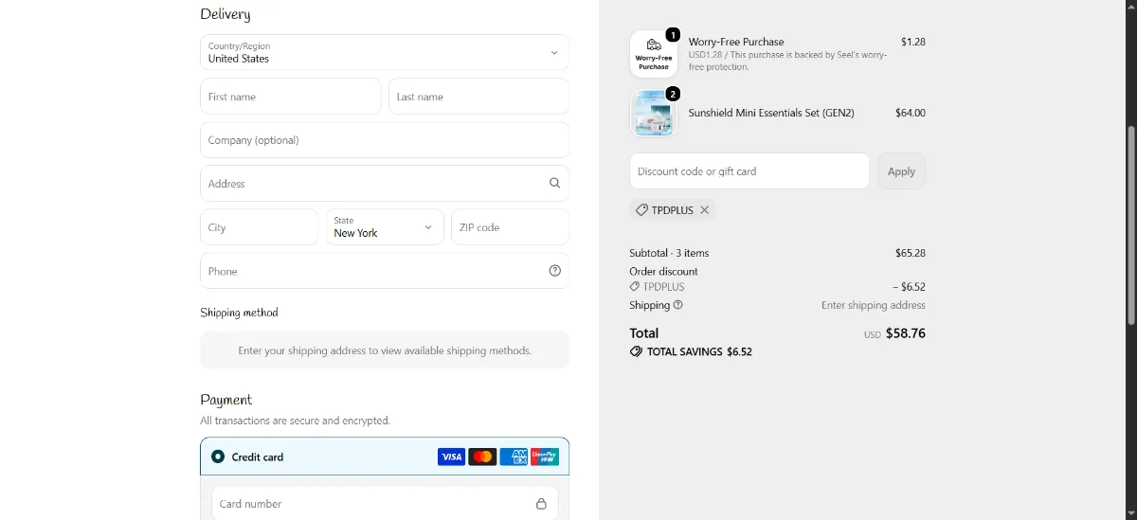Viewport: 1137px width, 520px height.
Task: Open the Country/Region dropdown
Action: (385, 52)
